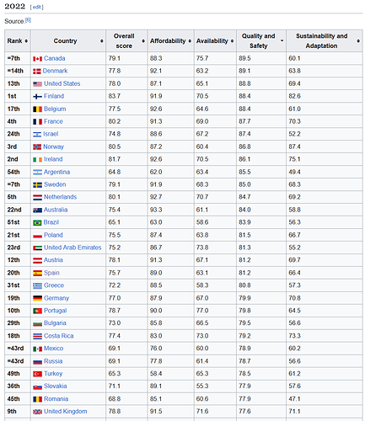
Task: Sort by Availability sort arrows
Action: (x=232, y=41)
